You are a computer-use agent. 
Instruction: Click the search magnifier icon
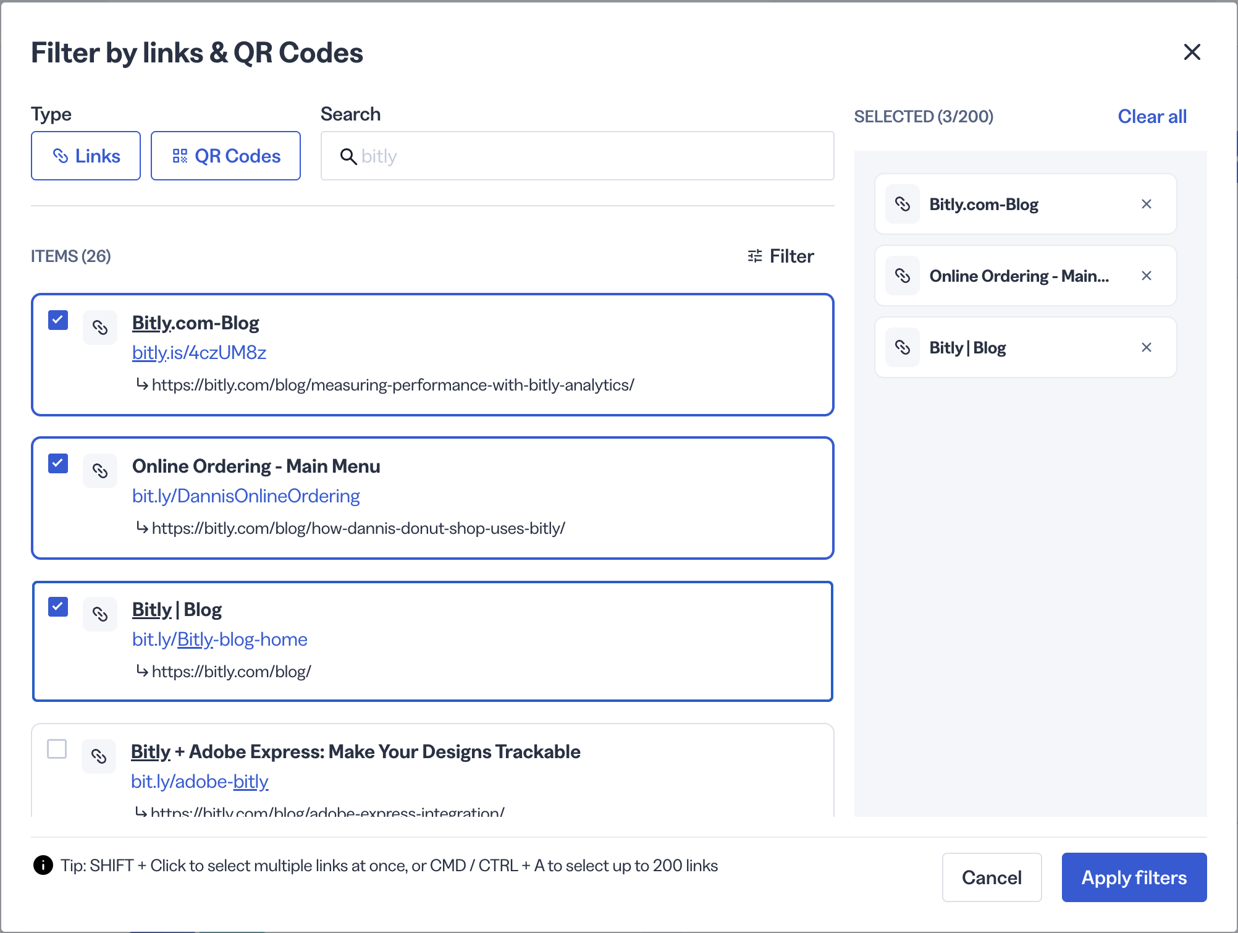[348, 156]
